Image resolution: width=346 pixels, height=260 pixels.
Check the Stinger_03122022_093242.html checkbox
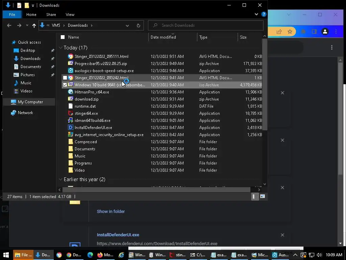click(x=65, y=78)
